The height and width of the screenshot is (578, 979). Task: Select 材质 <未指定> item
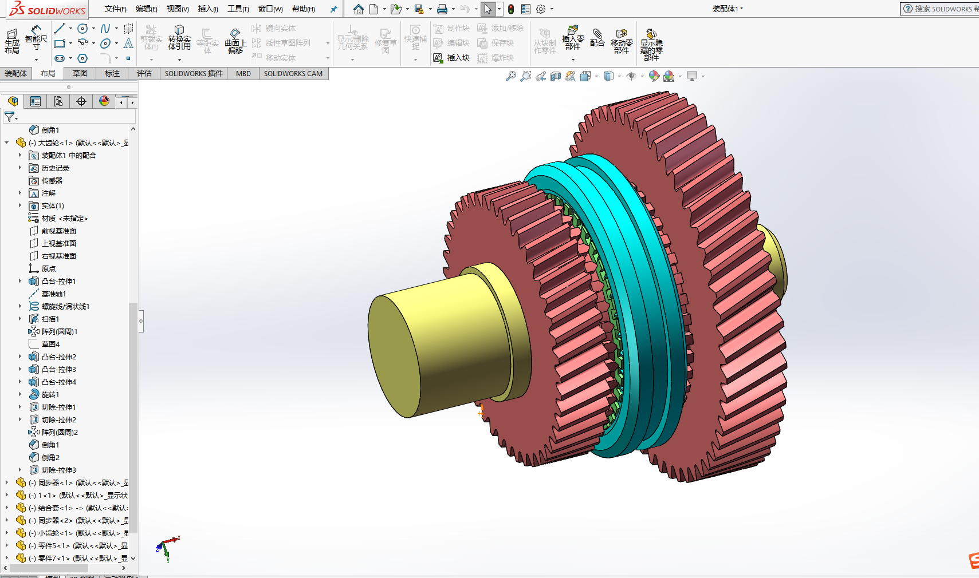(65, 218)
